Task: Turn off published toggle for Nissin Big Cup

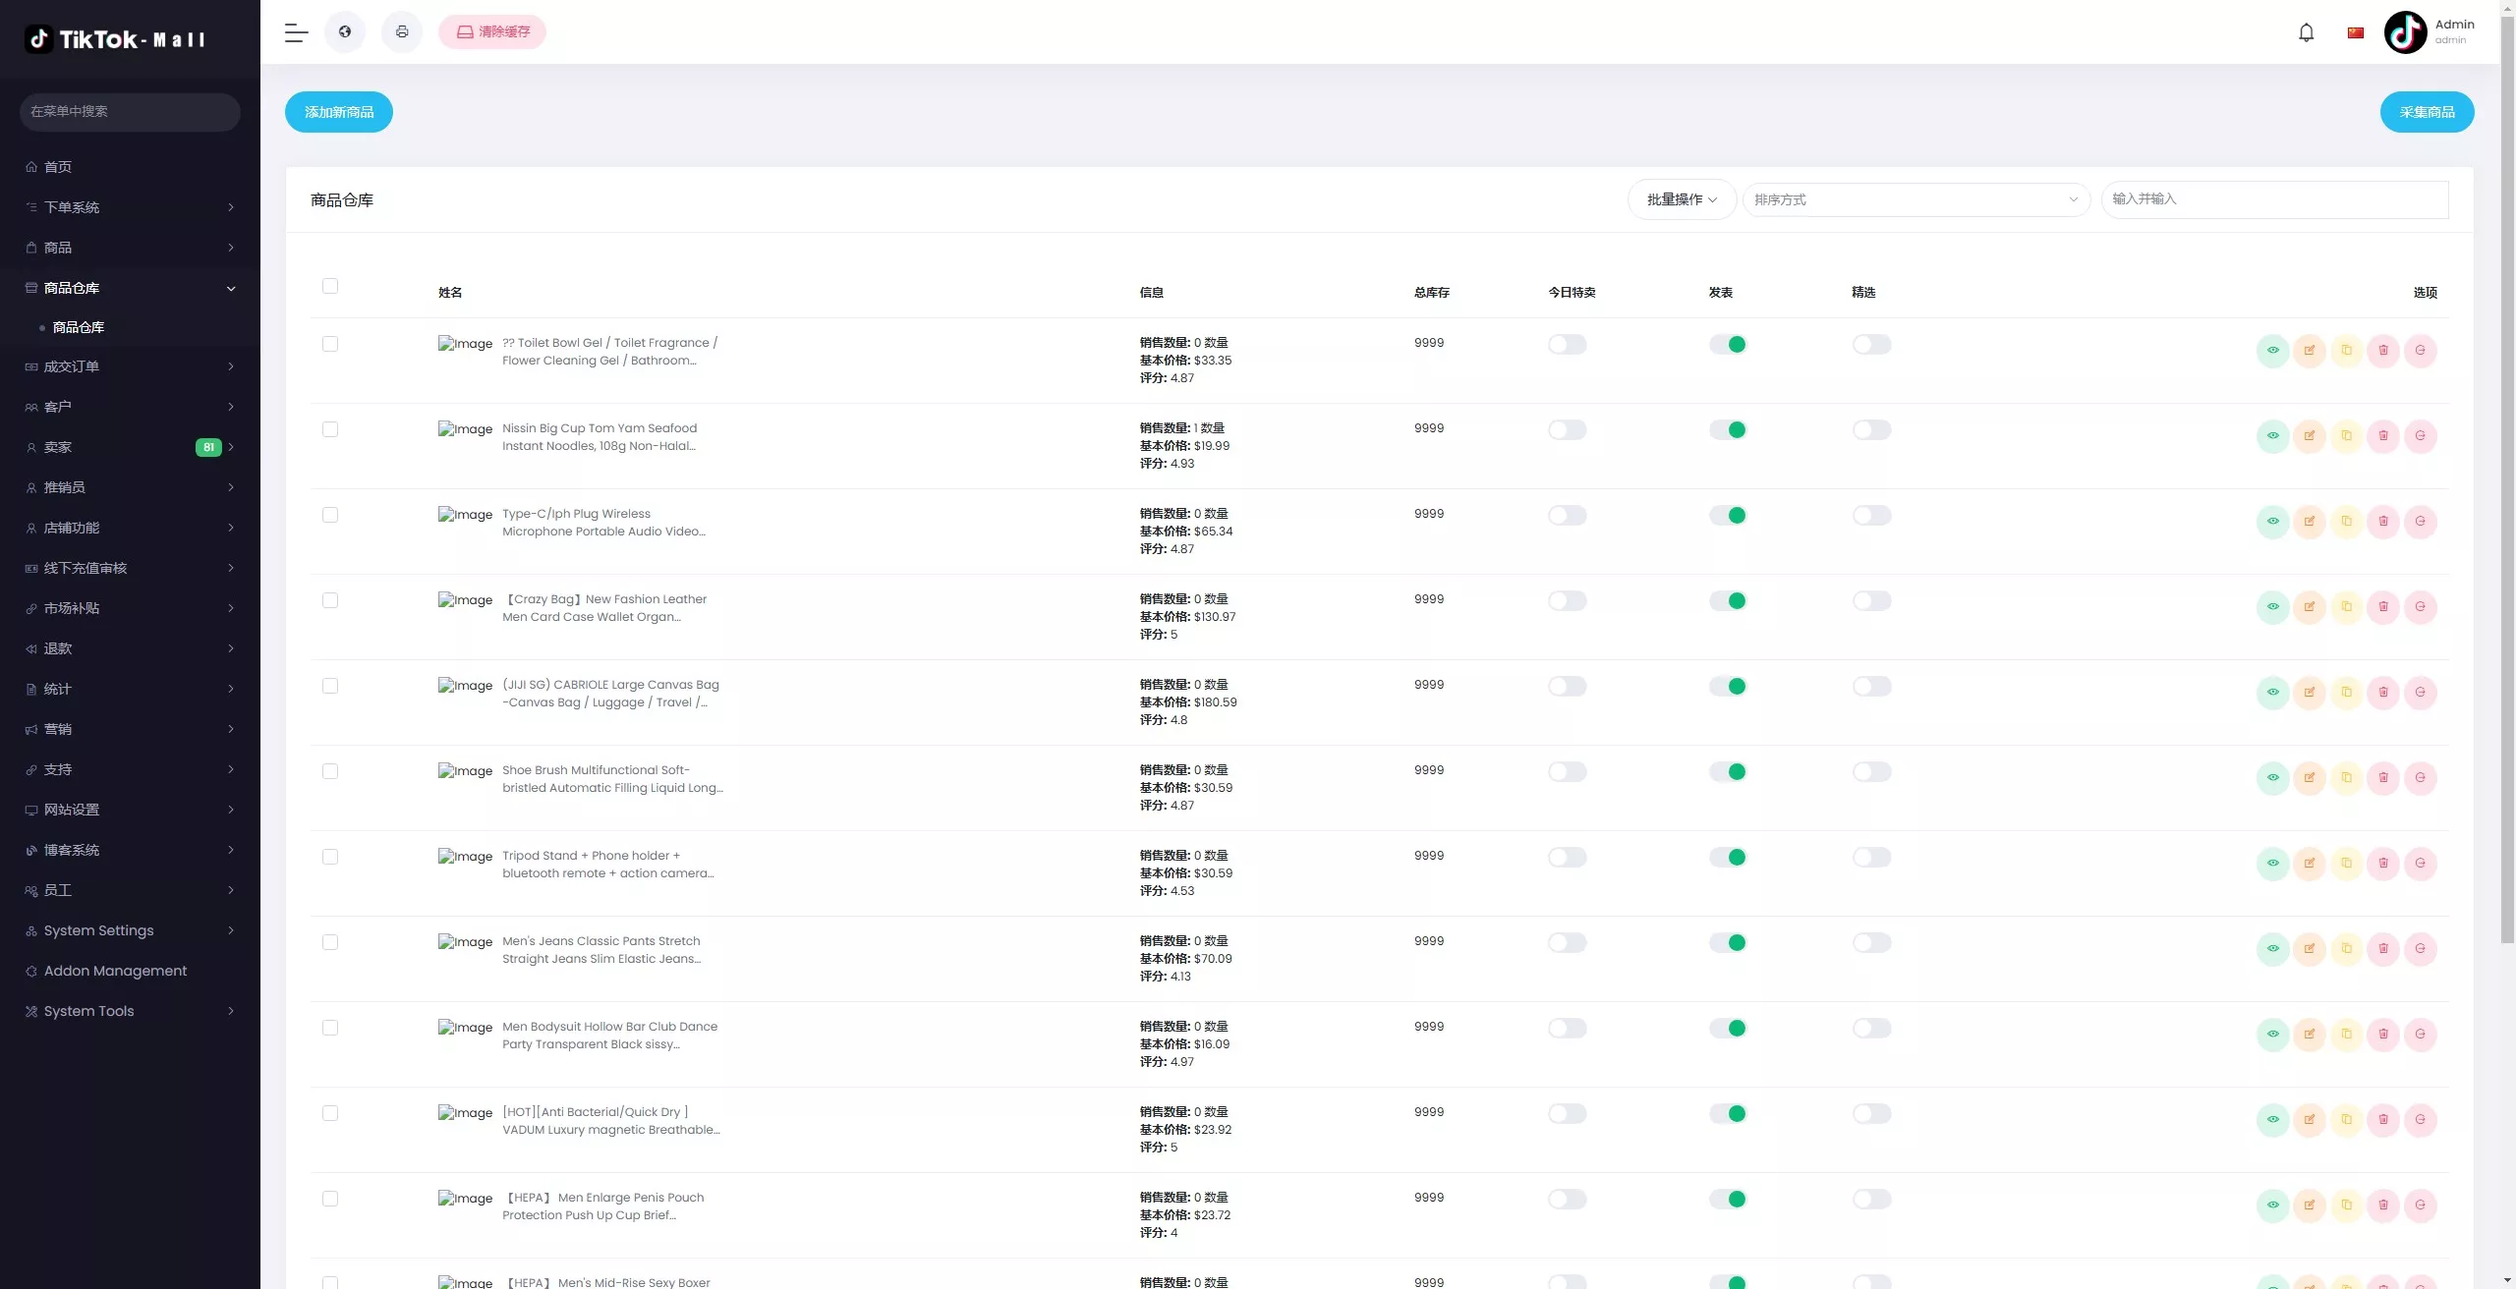Action: point(1727,430)
